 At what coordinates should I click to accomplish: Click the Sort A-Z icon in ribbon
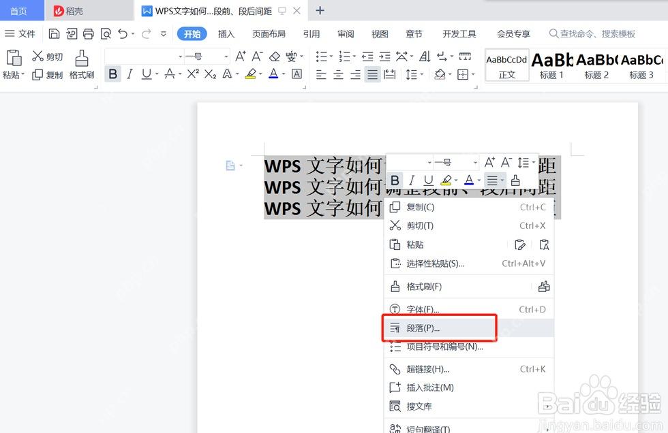(x=424, y=56)
